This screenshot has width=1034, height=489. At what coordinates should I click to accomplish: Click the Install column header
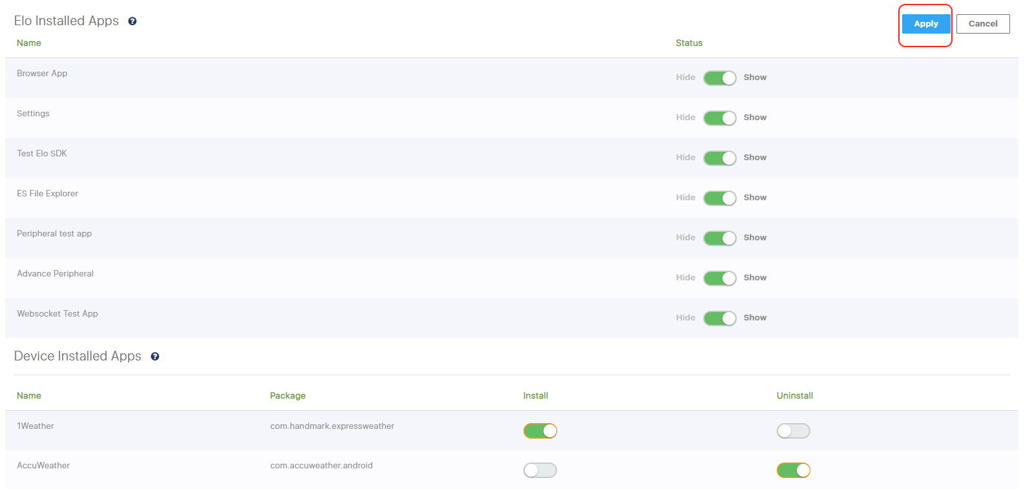click(536, 396)
